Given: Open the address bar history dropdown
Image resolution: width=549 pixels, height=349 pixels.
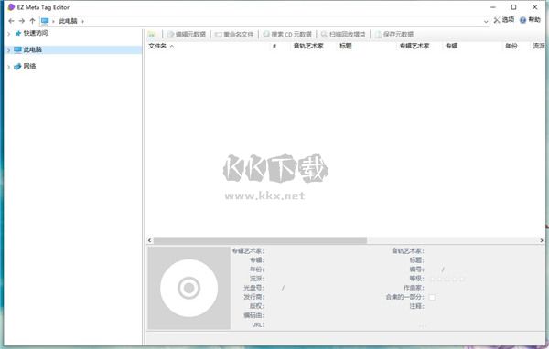Looking at the screenshot, I should (x=486, y=21).
